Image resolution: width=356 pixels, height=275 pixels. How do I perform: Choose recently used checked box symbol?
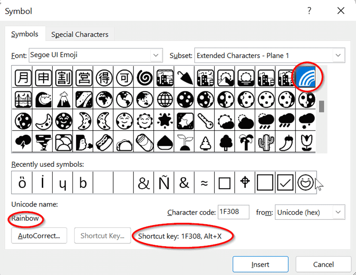click(286, 183)
